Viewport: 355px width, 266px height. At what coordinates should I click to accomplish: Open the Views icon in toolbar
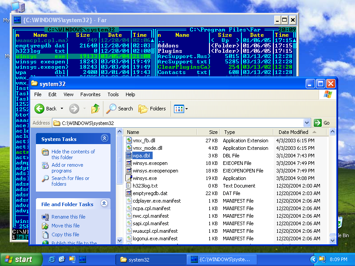(179, 109)
